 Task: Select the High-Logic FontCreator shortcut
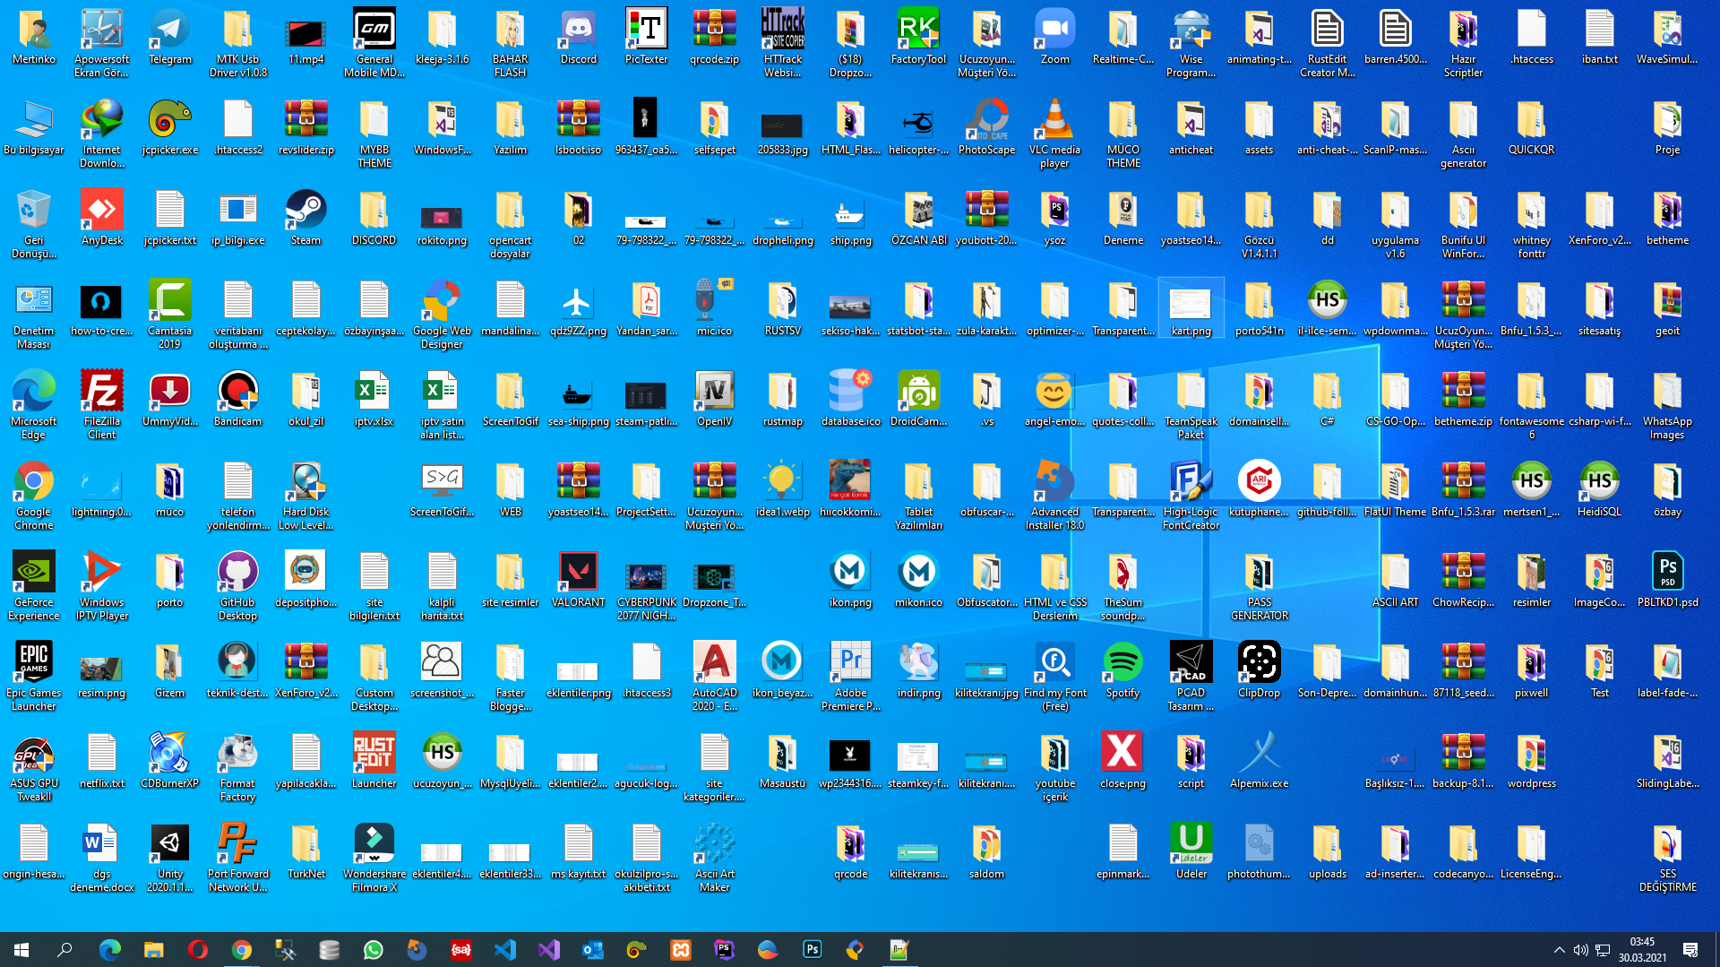(x=1191, y=496)
